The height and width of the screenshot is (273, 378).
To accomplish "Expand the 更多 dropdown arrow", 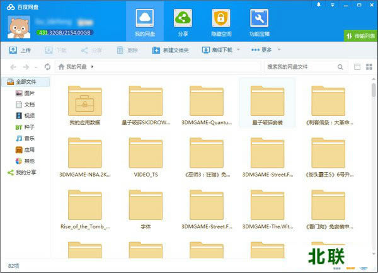I will pos(279,50).
